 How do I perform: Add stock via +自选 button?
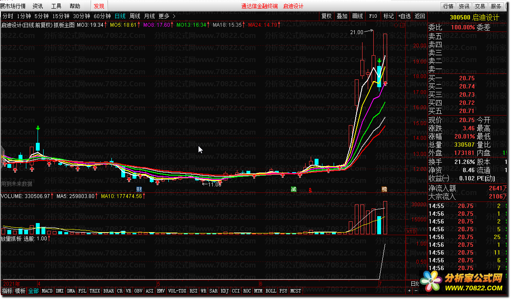pyautogui.click(x=404, y=16)
